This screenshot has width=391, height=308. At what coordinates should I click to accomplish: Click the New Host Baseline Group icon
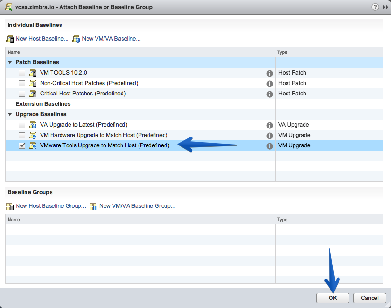[10, 206]
